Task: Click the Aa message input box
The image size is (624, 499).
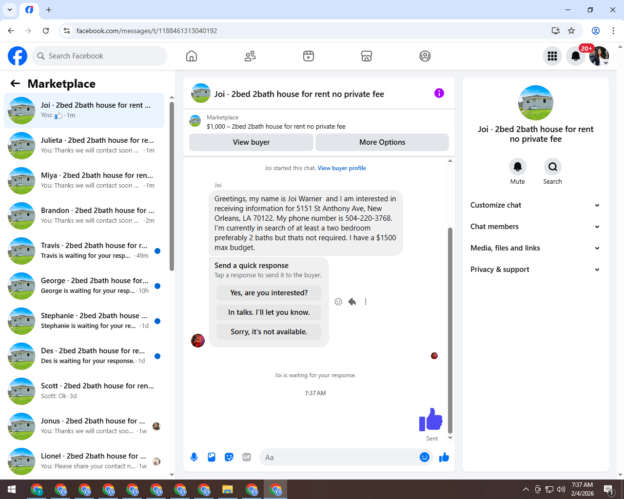Action: [x=340, y=457]
